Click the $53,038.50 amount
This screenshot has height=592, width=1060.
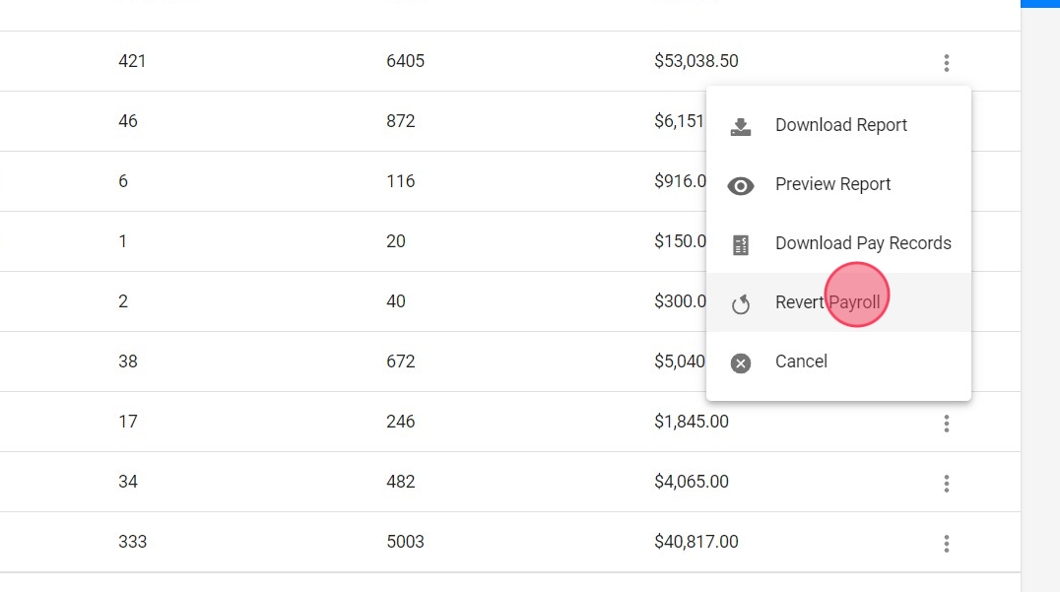tap(696, 61)
